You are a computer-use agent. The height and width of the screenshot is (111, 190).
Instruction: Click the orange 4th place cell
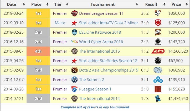38,51
